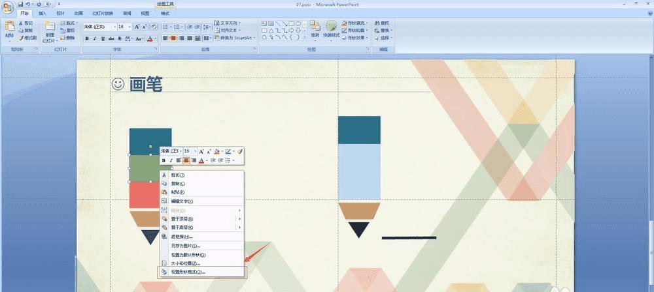Click Find (查找) in the editing group
This screenshot has width=654, height=292.
[x=382, y=23]
